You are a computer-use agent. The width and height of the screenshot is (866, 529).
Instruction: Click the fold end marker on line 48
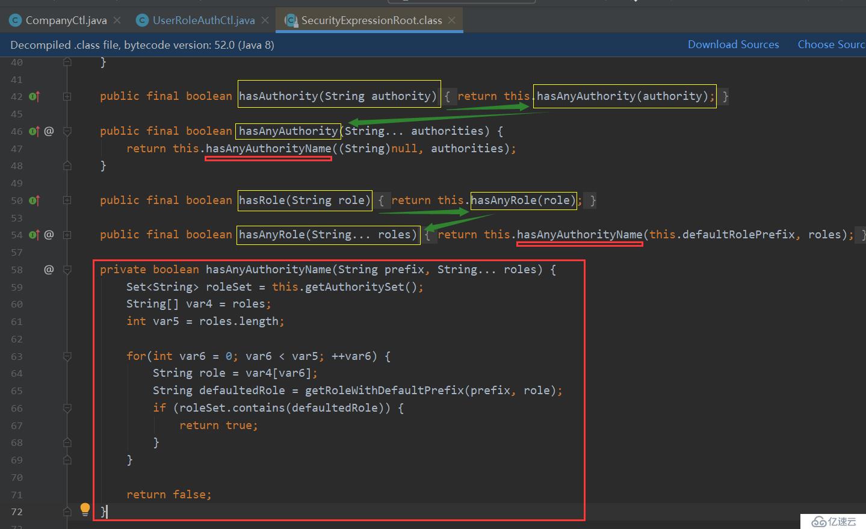click(x=67, y=166)
